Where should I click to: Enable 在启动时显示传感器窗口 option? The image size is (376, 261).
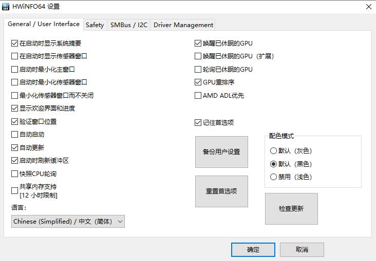tap(14, 56)
